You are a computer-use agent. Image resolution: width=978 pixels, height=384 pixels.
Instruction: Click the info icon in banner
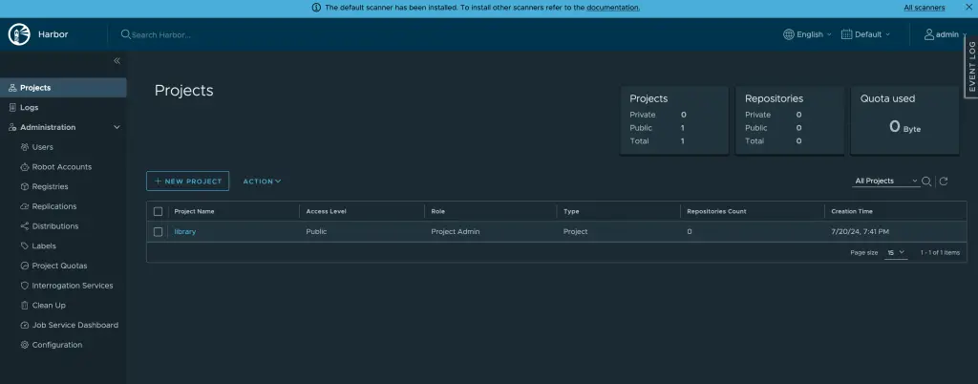[316, 8]
